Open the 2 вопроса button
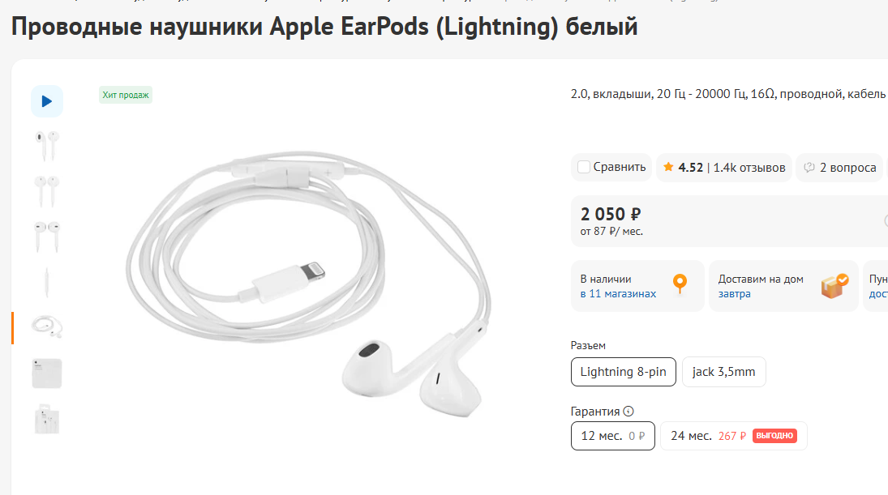888x495 pixels. click(x=839, y=168)
